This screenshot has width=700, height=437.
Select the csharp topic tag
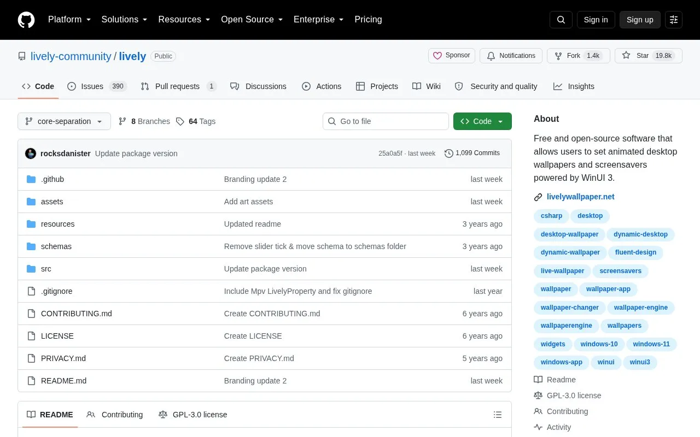pyautogui.click(x=551, y=216)
